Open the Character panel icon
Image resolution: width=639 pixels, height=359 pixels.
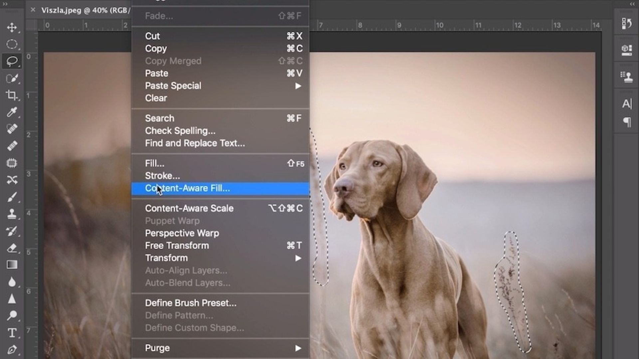point(627,104)
